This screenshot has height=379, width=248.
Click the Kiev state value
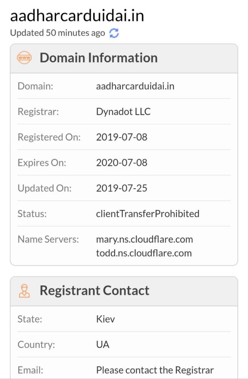pyautogui.click(x=105, y=319)
